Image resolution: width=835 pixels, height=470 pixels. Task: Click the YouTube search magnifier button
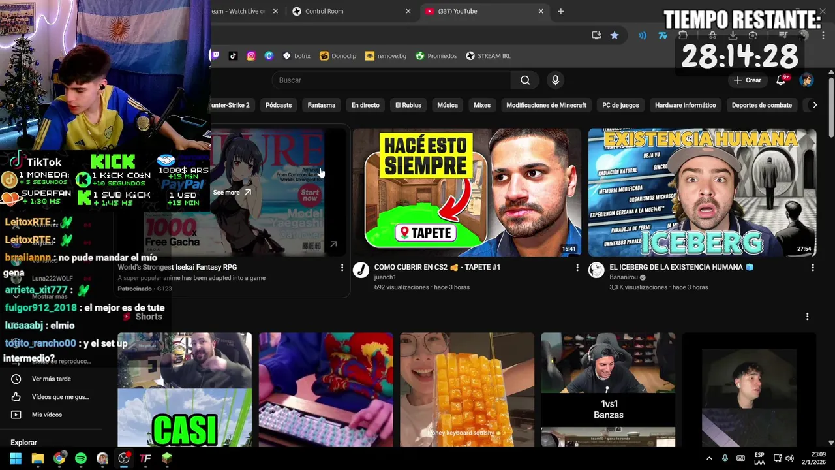click(x=525, y=80)
